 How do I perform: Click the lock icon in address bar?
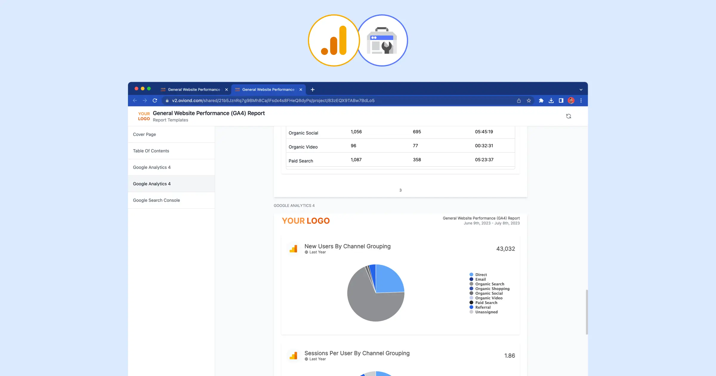point(167,101)
